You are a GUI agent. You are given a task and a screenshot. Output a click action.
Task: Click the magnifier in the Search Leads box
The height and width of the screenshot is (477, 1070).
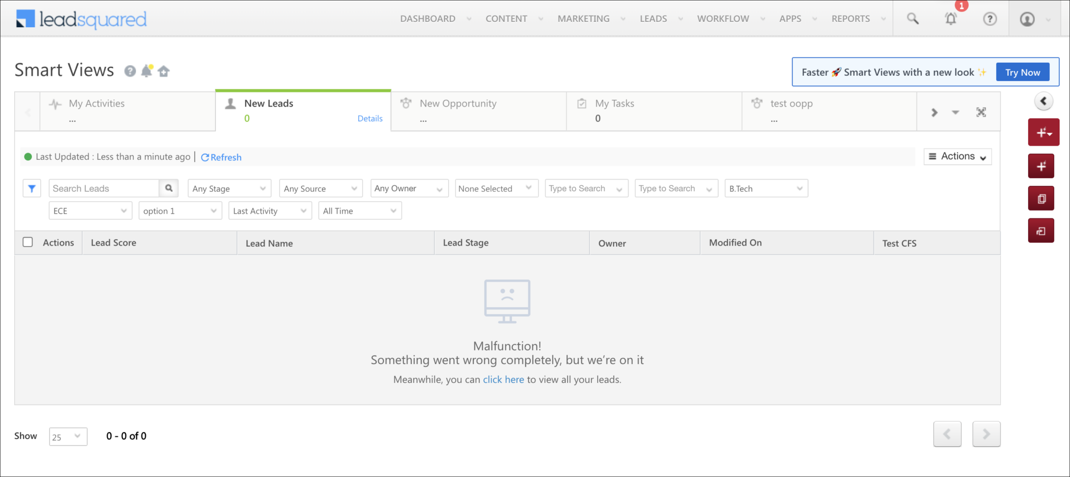point(168,188)
